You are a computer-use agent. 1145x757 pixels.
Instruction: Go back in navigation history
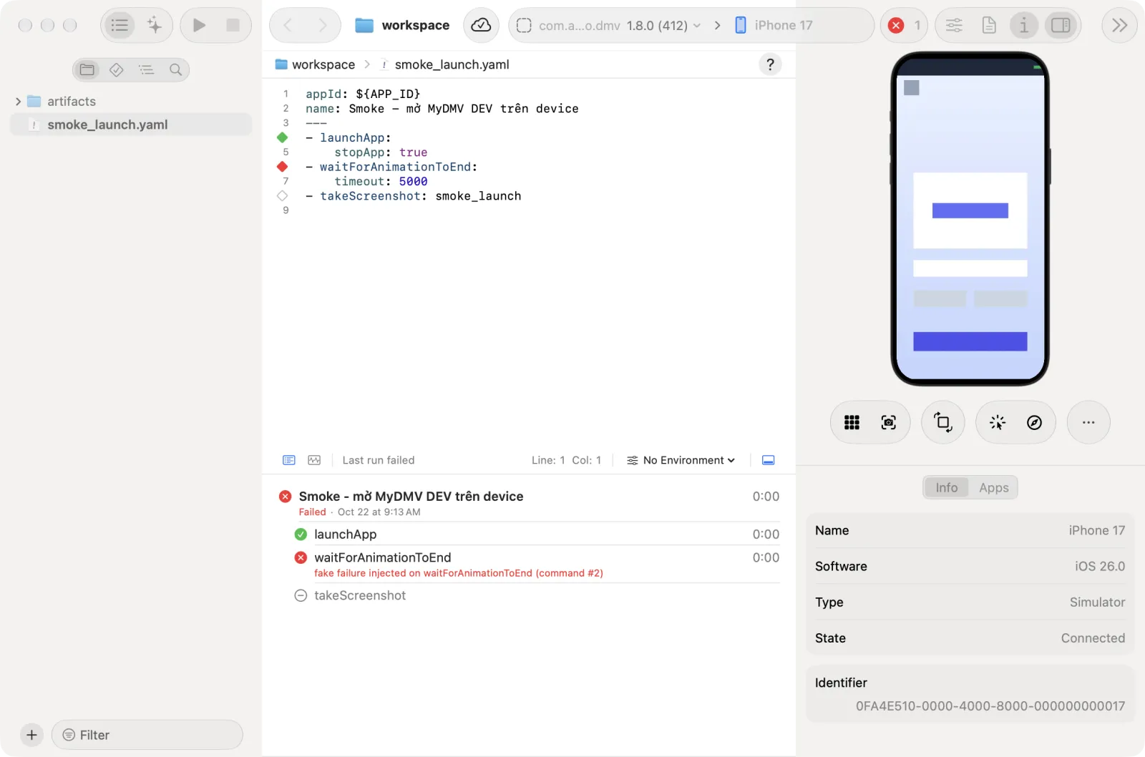[288, 25]
